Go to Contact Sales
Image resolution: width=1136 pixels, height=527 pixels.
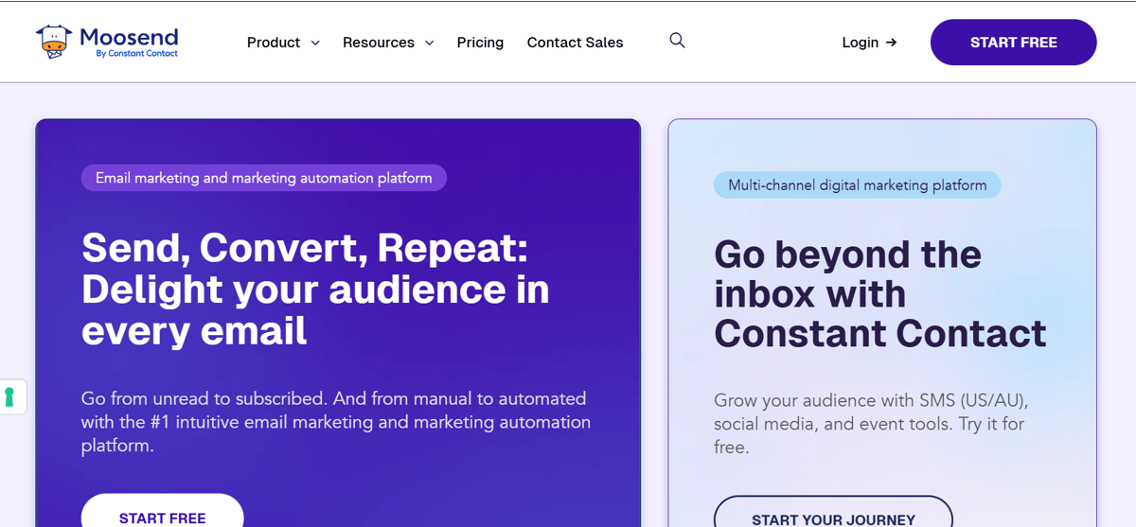tap(575, 43)
